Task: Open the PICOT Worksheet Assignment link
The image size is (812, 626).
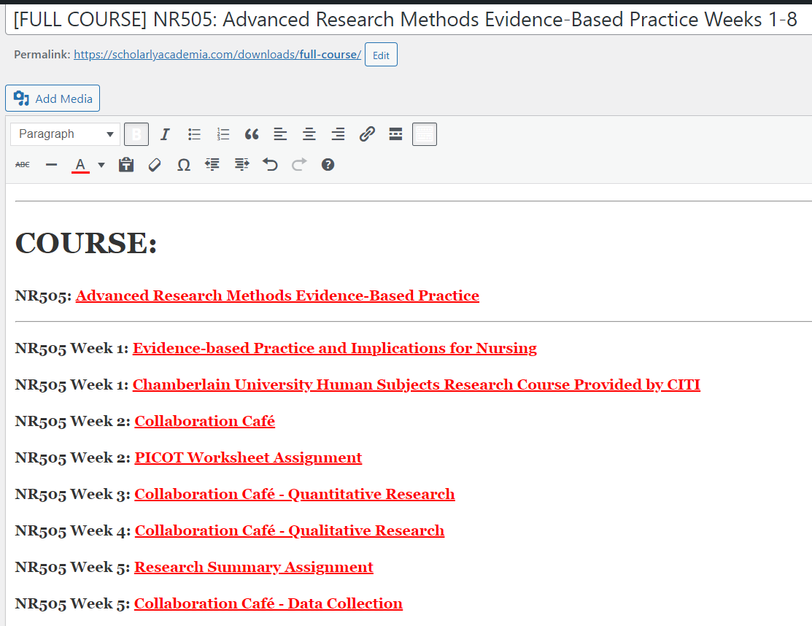Action: pyautogui.click(x=248, y=457)
